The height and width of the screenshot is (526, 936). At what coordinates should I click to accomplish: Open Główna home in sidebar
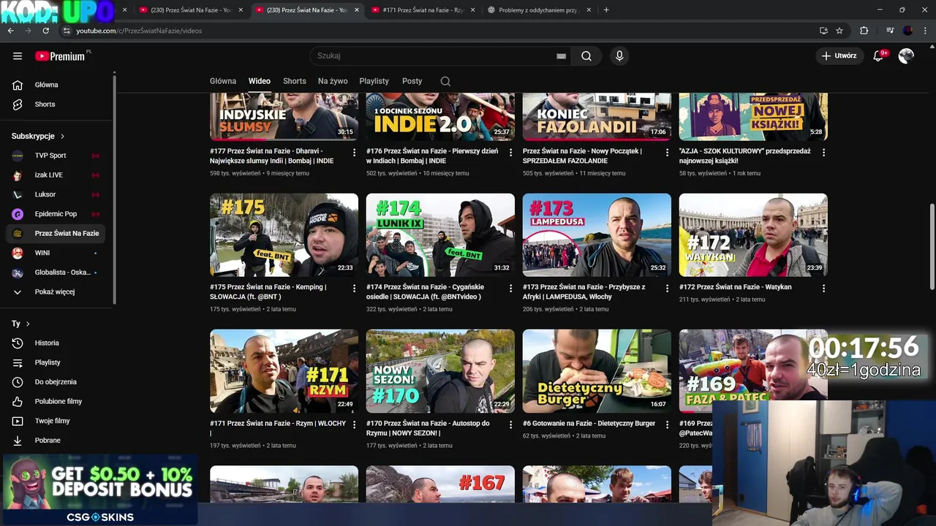coord(57,85)
